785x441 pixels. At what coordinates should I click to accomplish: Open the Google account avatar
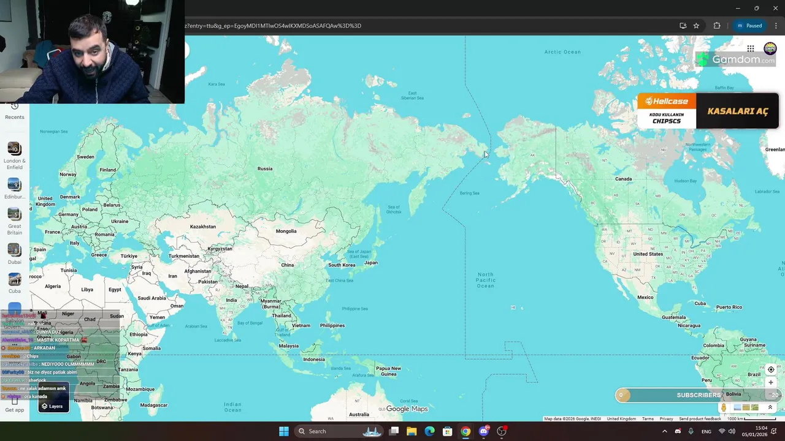[770, 48]
